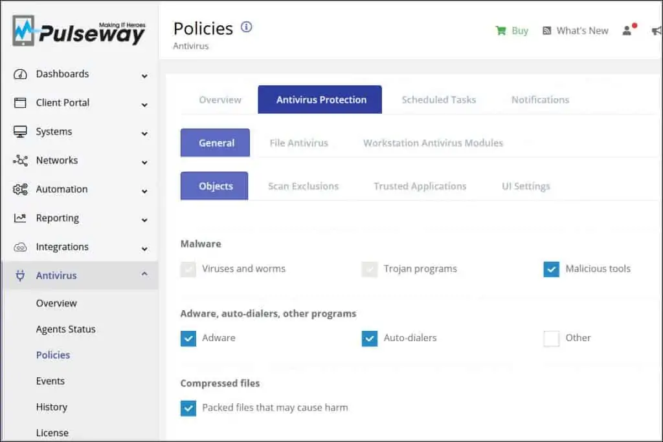Click the Integrations cloud icon
The width and height of the screenshot is (663, 442).
coord(20,247)
